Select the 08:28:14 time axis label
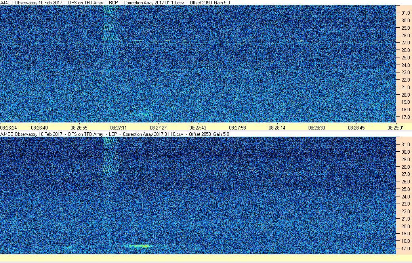Image resolution: width=412 pixels, height=263 pixels. tap(277, 128)
